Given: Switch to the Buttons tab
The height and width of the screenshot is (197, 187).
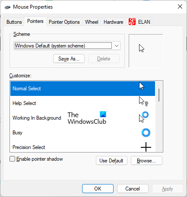Looking at the screenshot, I should click(14, 22).
